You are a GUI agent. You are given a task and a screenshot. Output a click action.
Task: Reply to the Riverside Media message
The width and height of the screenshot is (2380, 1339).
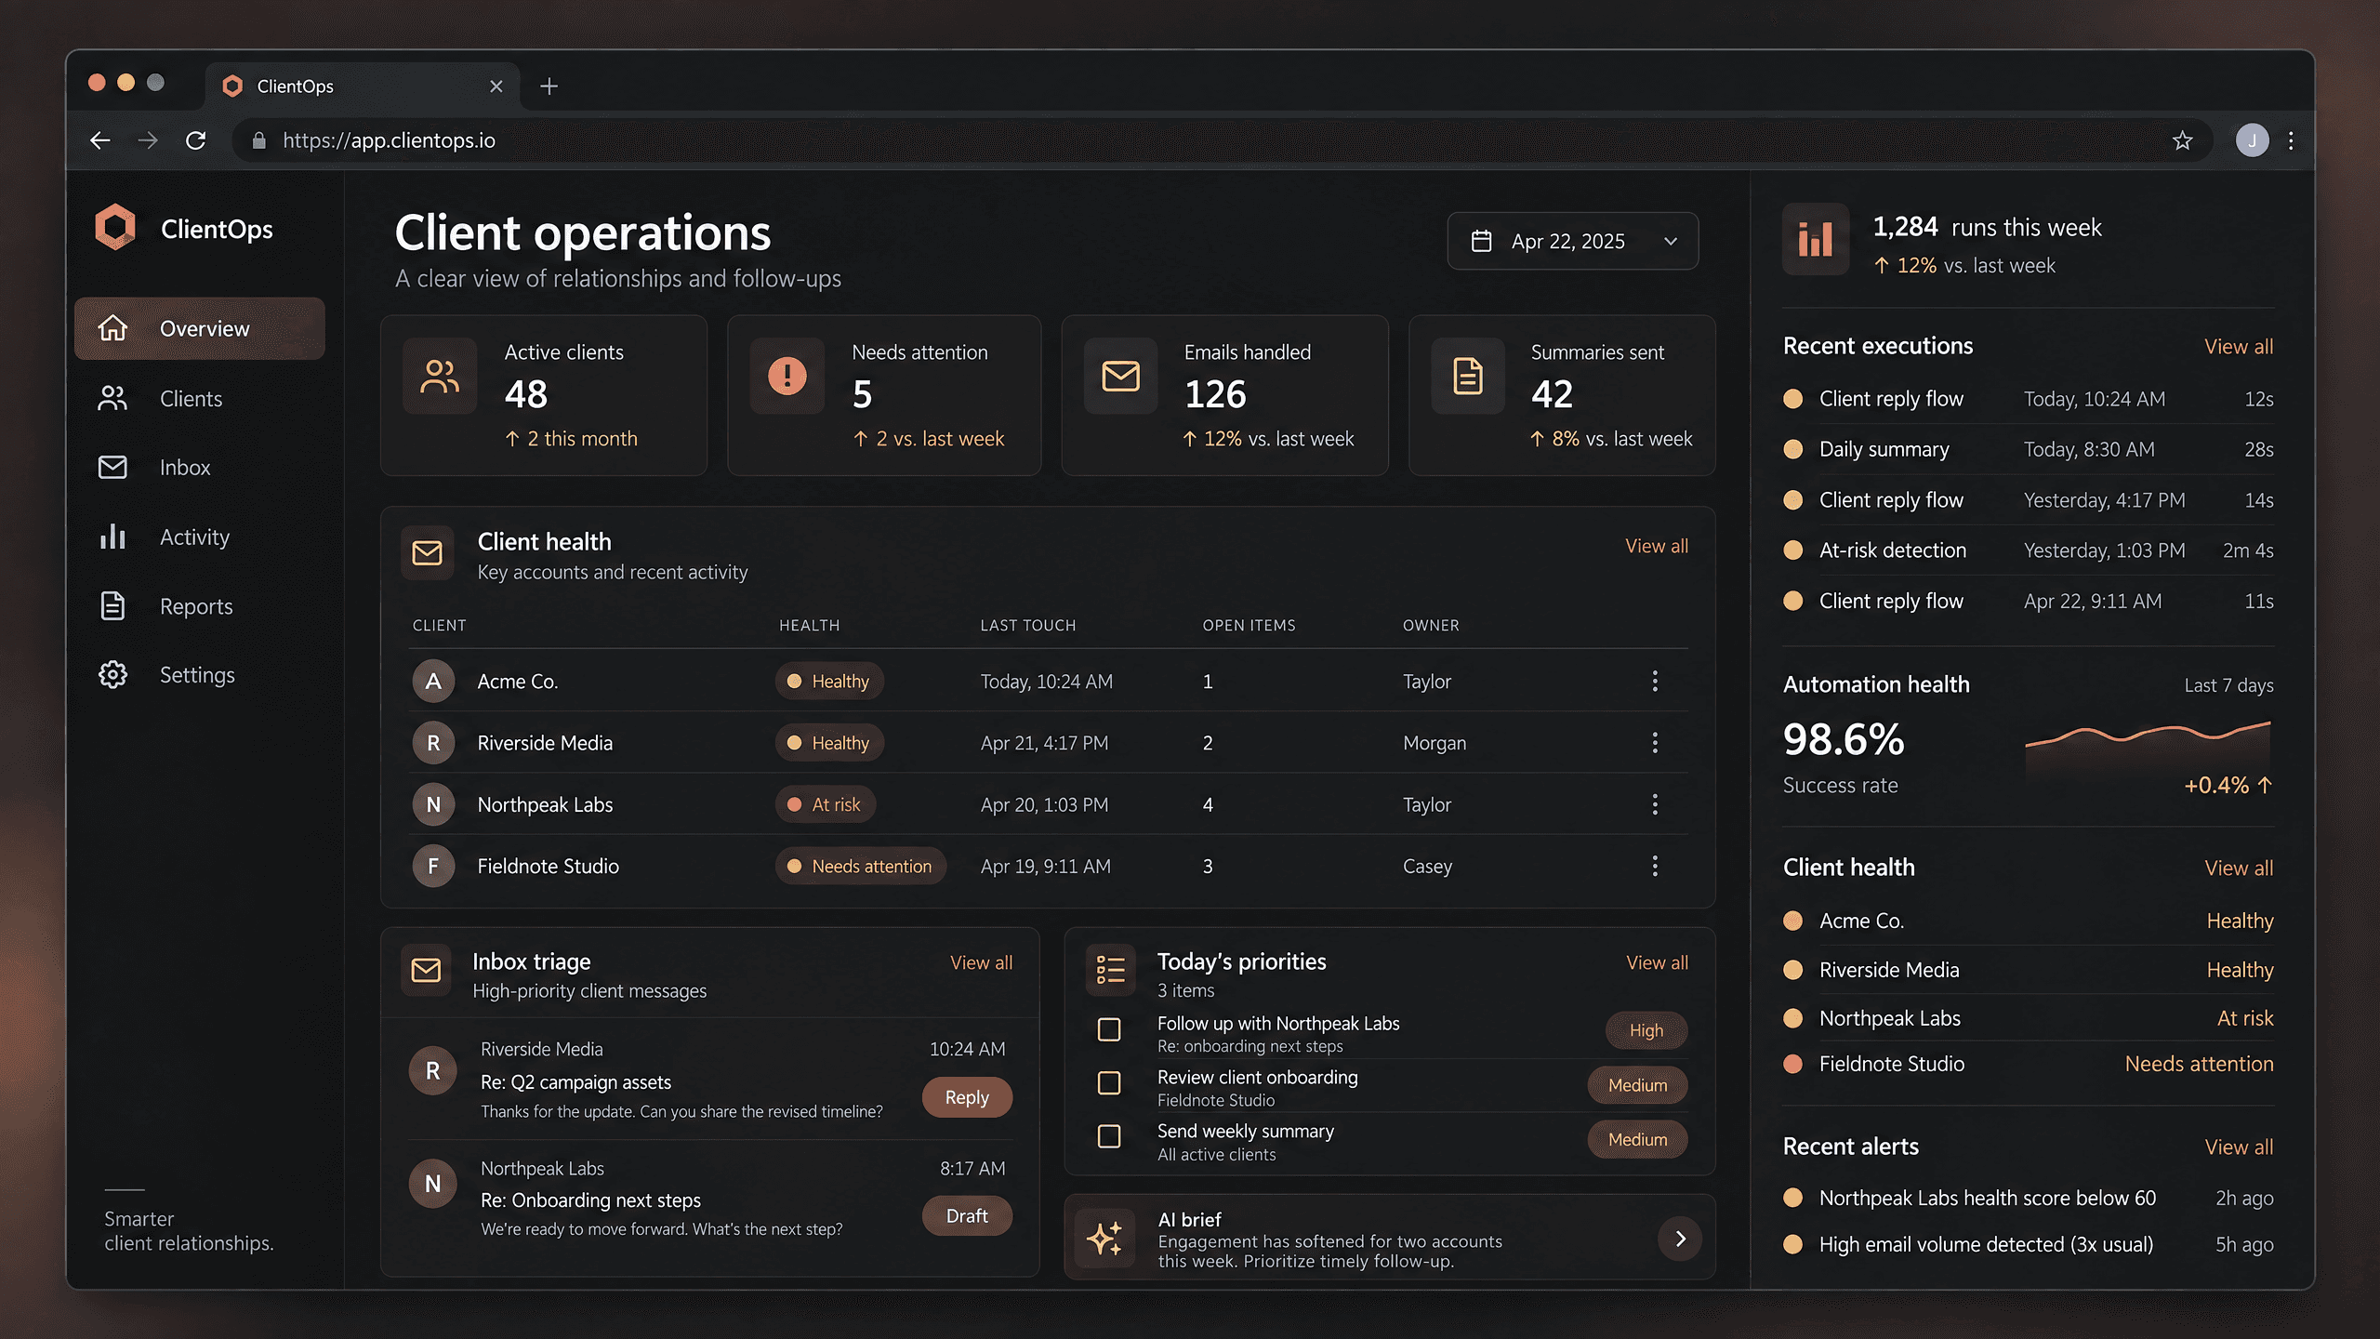[x=967, y=1097]
